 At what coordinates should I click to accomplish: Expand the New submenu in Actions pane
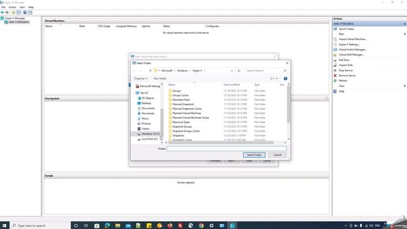coord(404,34)
